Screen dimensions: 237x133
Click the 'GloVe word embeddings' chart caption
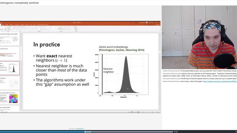pyautogui.click(x=113, y=47)
